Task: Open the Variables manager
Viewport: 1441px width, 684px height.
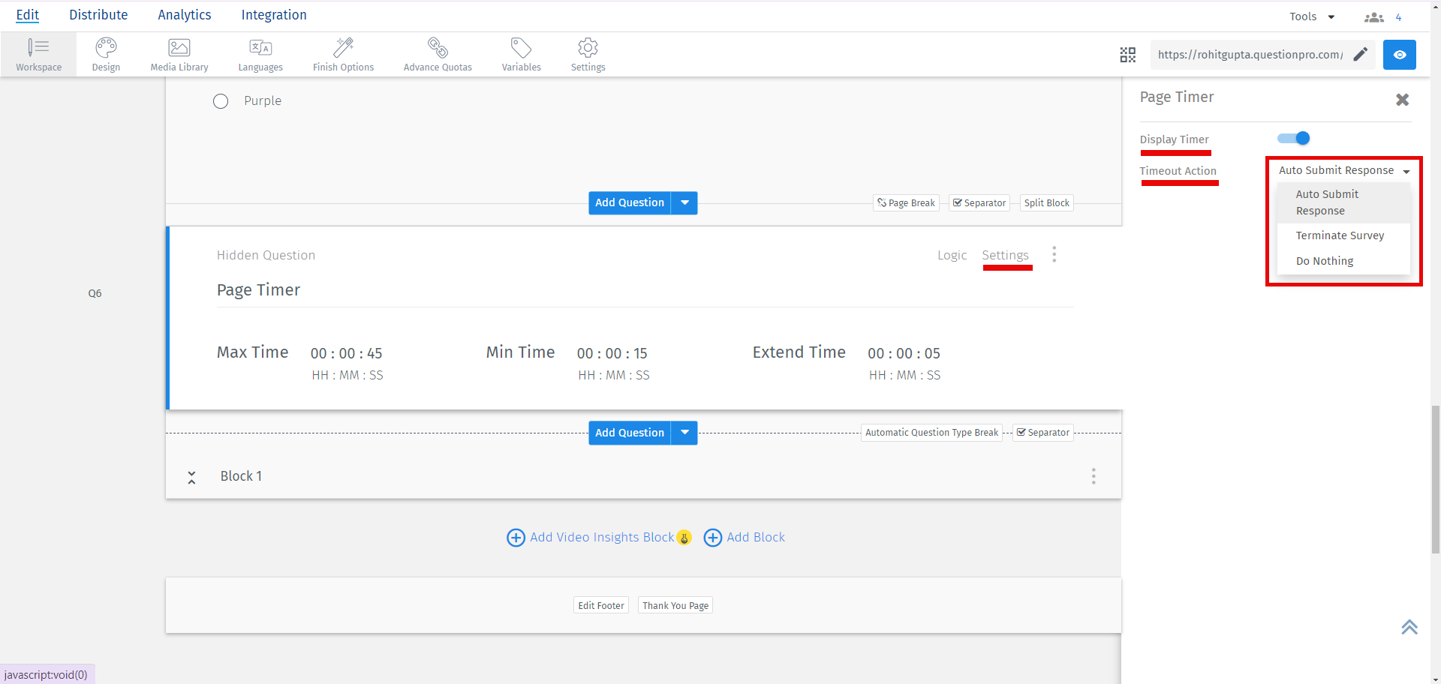Action: coord(521,54)
